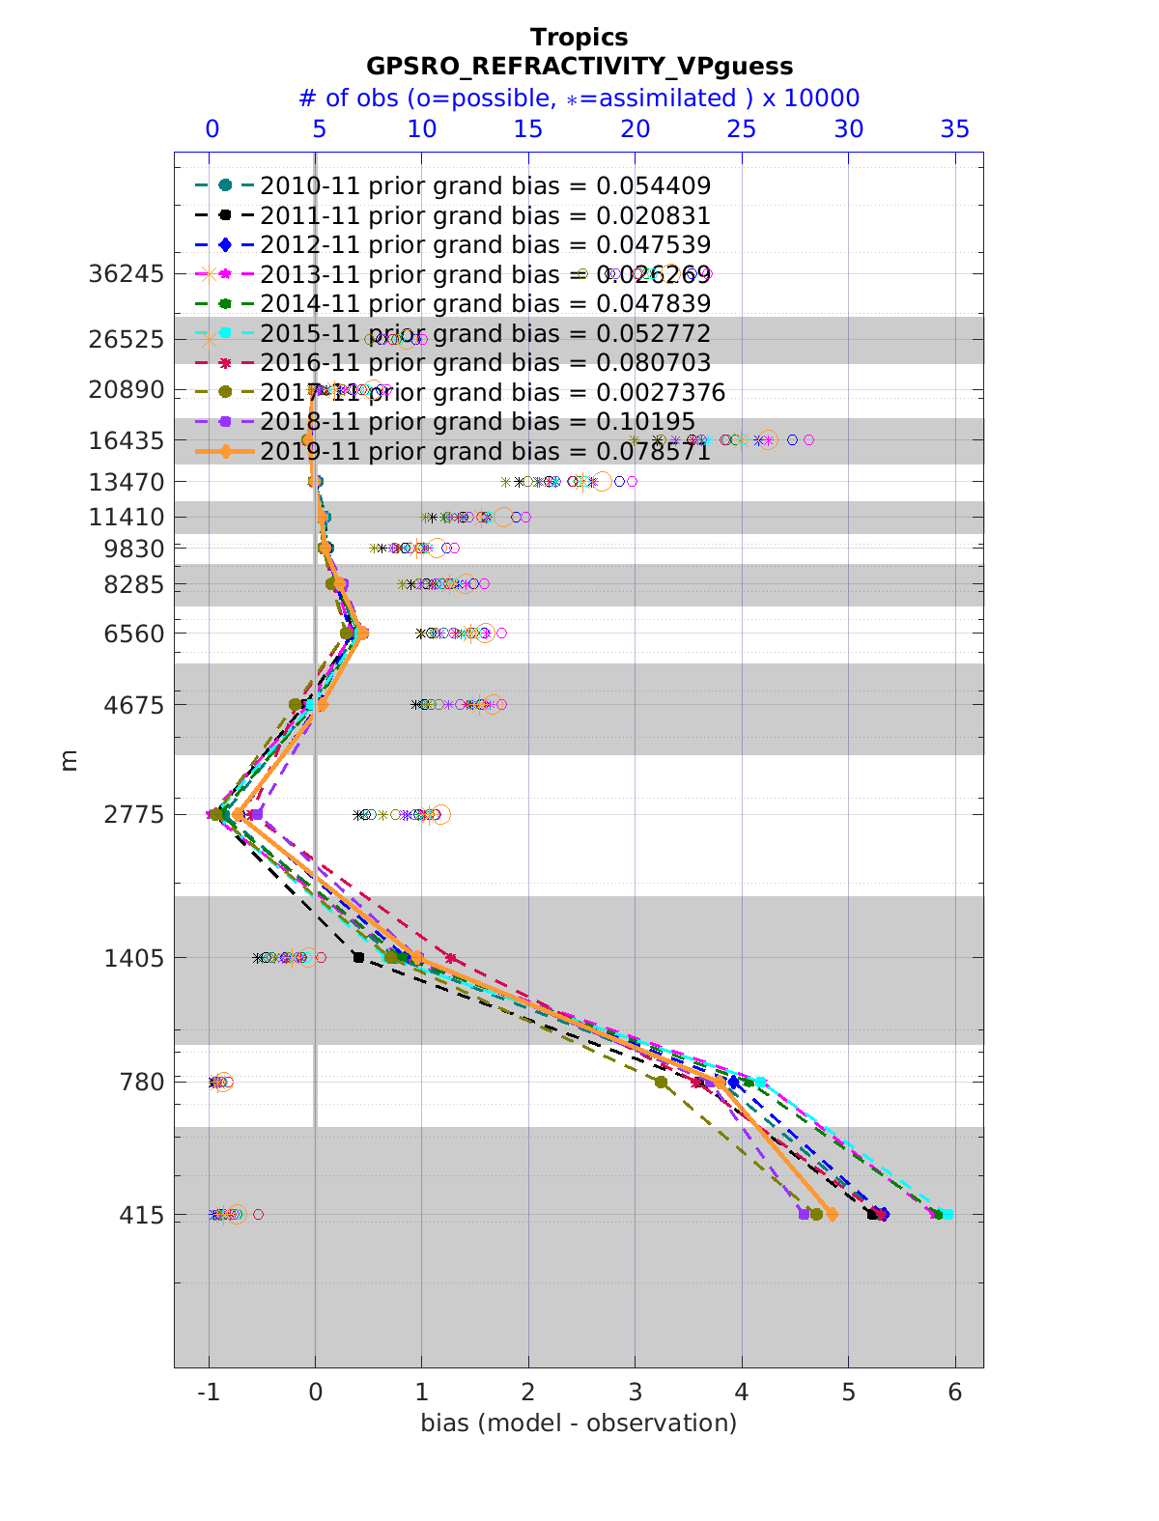This screenshot has height=1521, width=1159.
Task: Click the 36245 y-axis tick label
Action: (126, 274)
